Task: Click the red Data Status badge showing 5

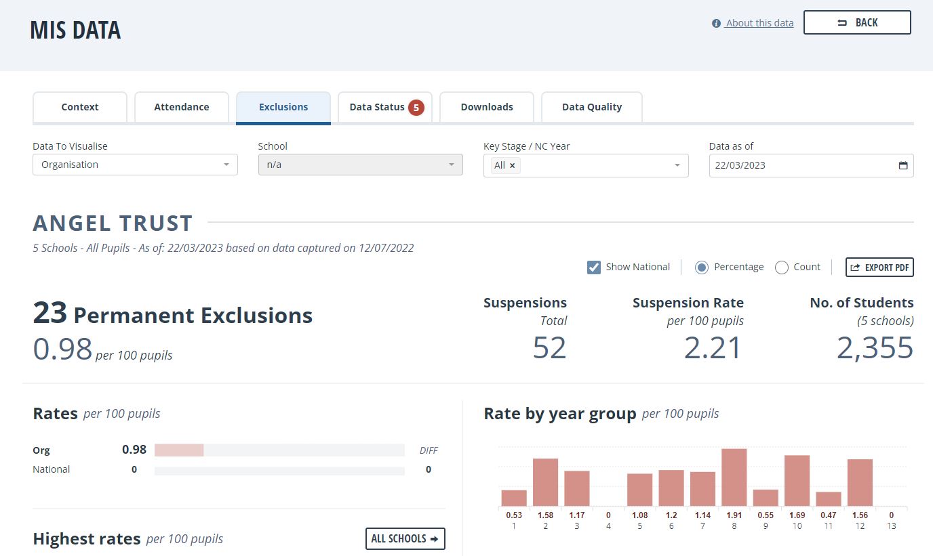Action: click(x=416, y=107)
